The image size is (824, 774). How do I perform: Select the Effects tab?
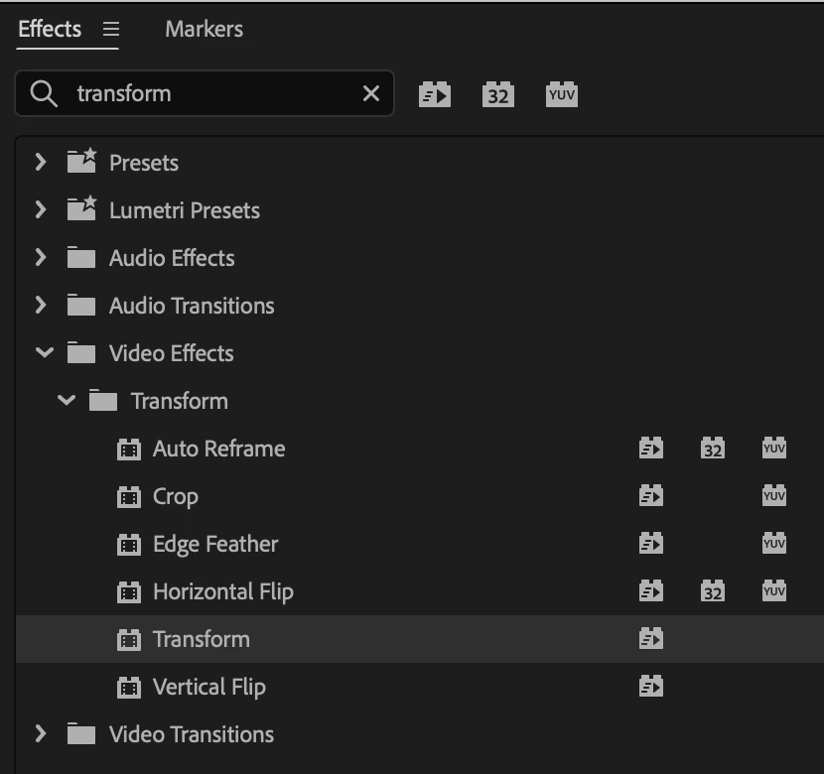tap(50, 30)
